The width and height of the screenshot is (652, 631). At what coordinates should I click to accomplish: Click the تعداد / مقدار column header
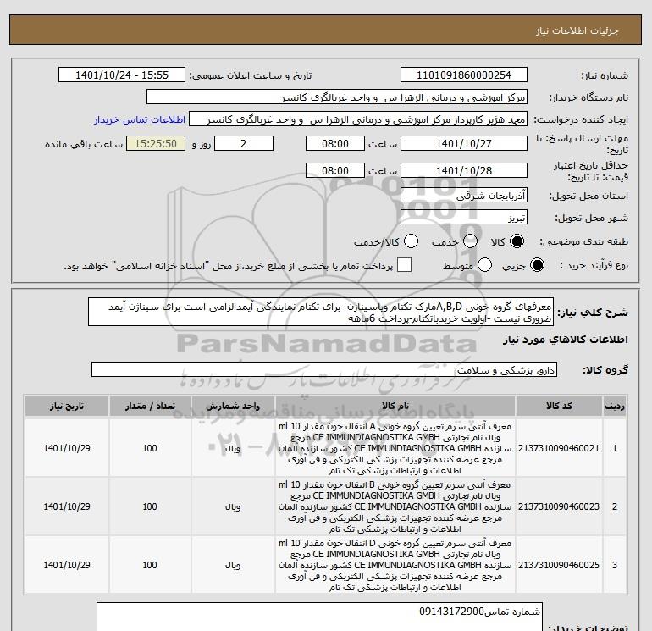click(150, 406)
